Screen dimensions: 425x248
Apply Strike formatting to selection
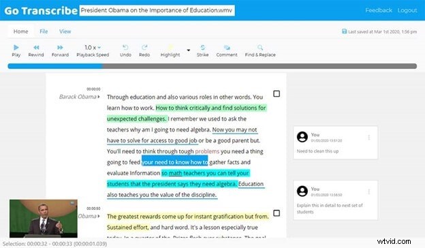202,51
